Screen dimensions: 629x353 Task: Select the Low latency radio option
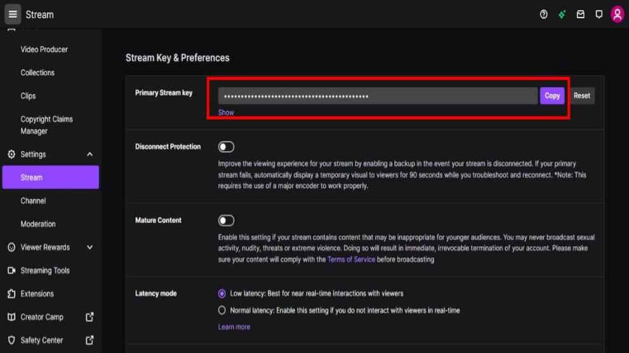[x=222, y=293]
